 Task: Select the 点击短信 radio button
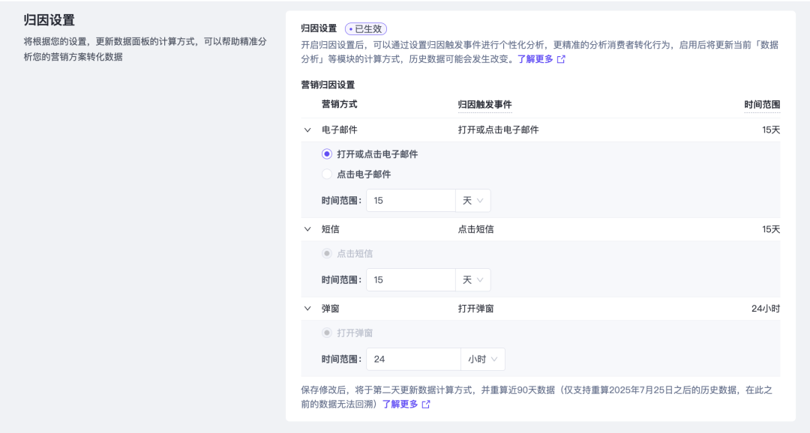[x=327, y=254]
